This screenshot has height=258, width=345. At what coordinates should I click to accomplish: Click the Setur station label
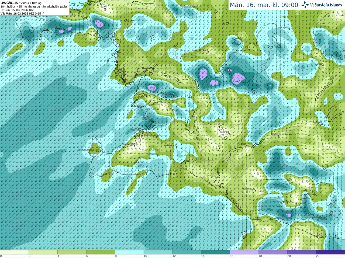pyautogui.click(x=320, y=64)
